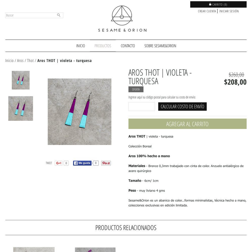Pin product with Pin it button
Viewport: 252px width, 252px height.
click(106, 163)
